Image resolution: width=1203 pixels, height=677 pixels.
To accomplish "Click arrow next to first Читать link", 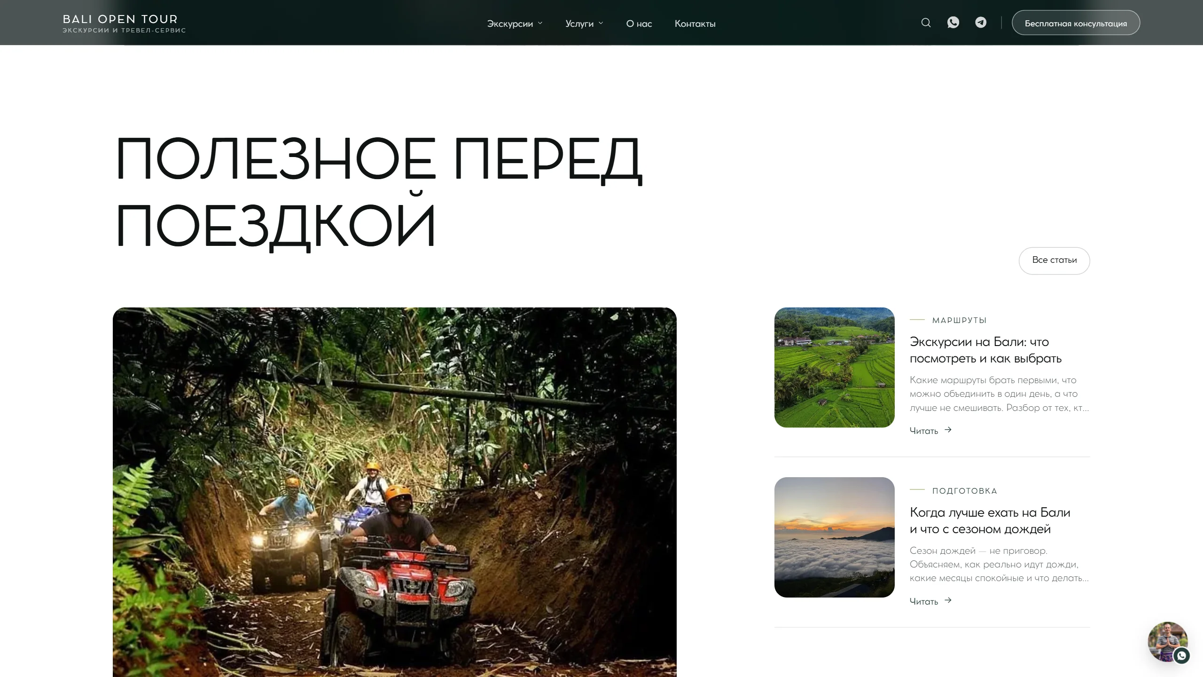I will pos(948,430).
